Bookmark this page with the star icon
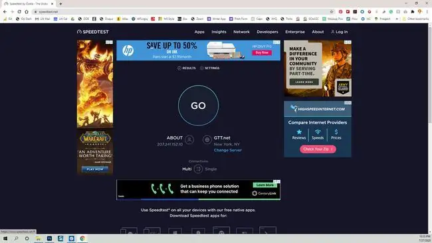The image size is (432, 243). click(332, 11)
